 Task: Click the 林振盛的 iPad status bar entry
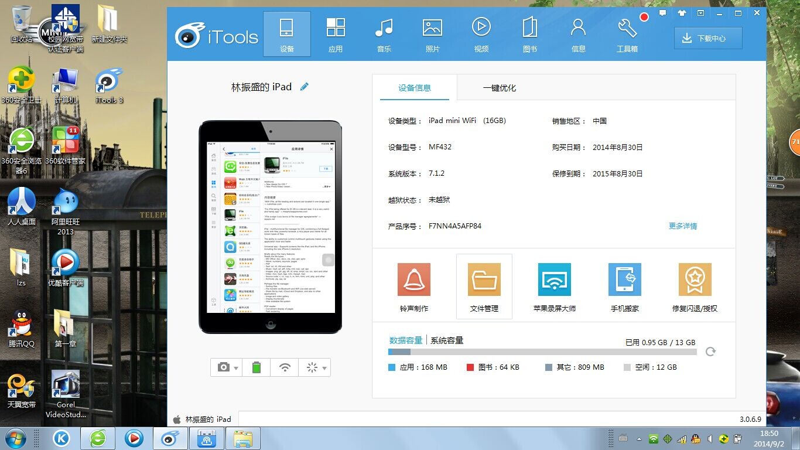pos(203,420)
